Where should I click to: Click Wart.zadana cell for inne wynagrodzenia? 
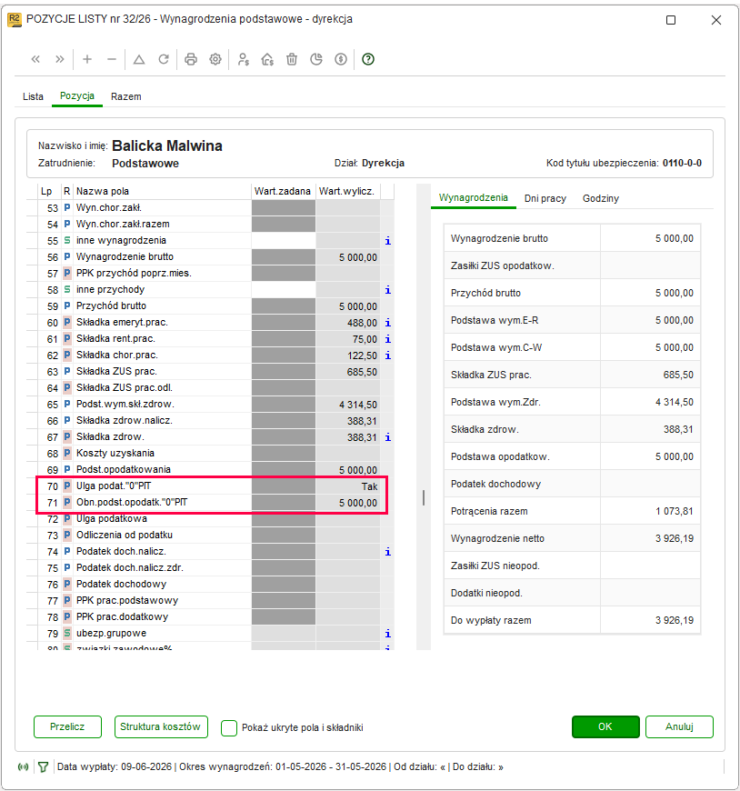284,241
